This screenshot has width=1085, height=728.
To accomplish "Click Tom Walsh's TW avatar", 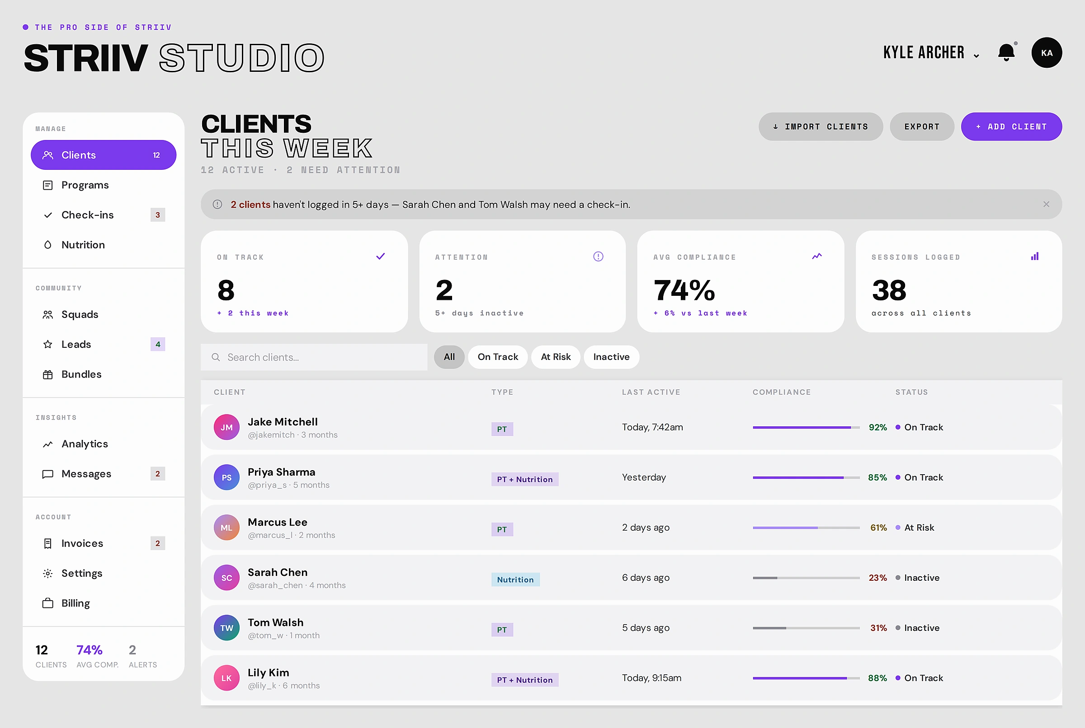I will pyautogui.click(x=227, y=628).
